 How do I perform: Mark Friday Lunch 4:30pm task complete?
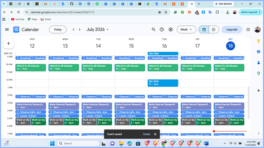click(183, 116)
